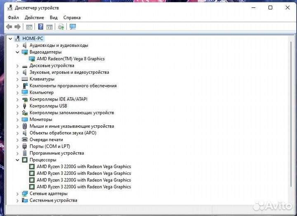Screen dimensions: 297x216
Task: Open Help via the blue question mark icon
Action: (40, 27)
